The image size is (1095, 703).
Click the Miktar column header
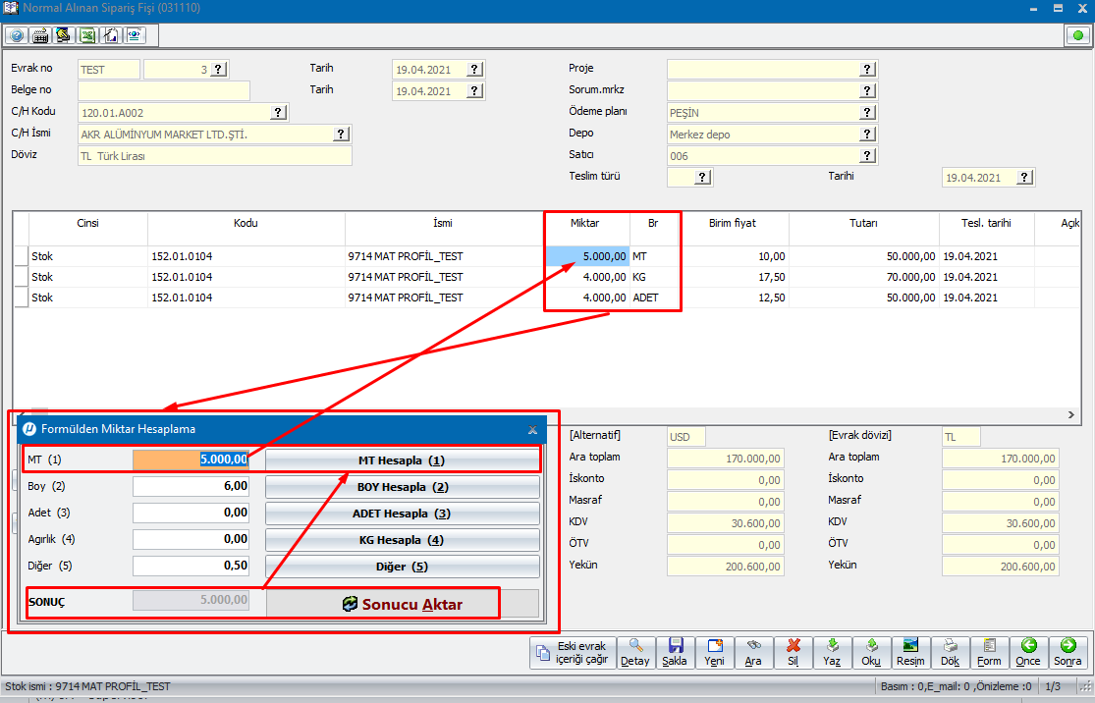point(584,224)
